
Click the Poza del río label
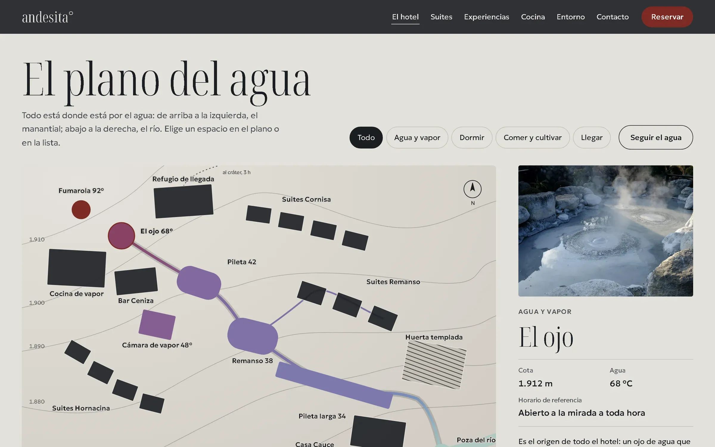[476, 440]
